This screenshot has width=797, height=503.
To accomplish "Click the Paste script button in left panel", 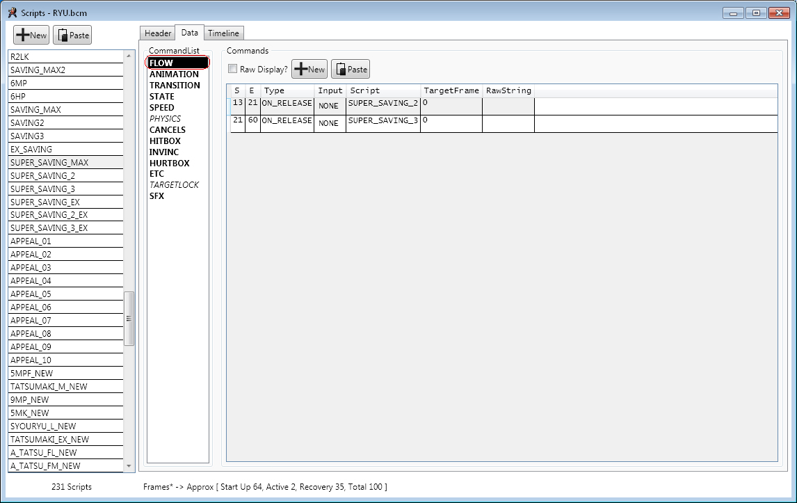I will click(72, 35).
